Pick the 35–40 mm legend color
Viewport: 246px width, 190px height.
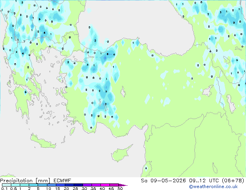click(x=96, y=185)
